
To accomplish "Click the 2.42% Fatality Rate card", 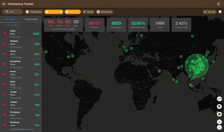I will pos(181,25).
